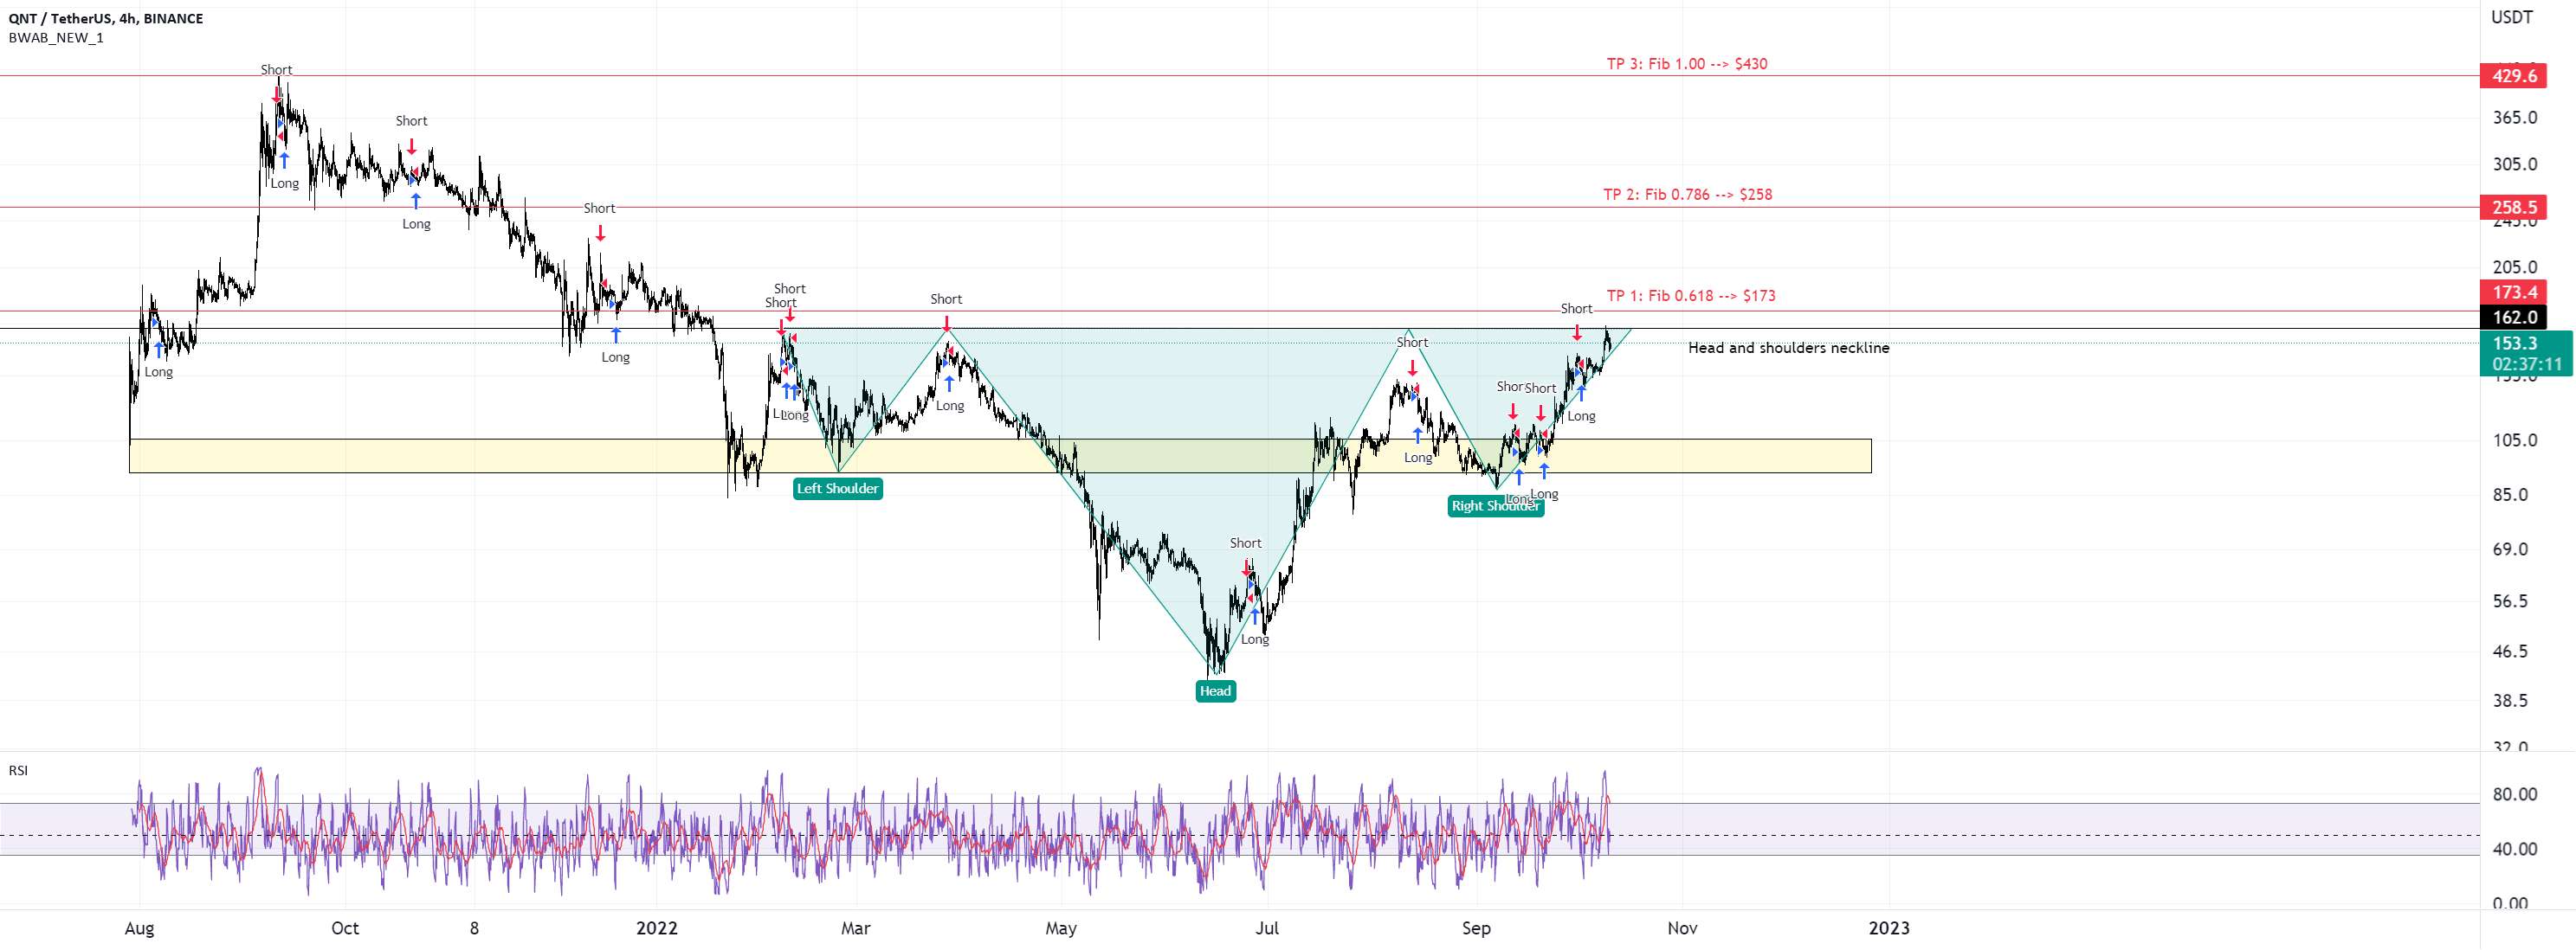The image size is (2576, 950).
Task: Click the 2023 label on time axis
Action: coord(1889,928)
